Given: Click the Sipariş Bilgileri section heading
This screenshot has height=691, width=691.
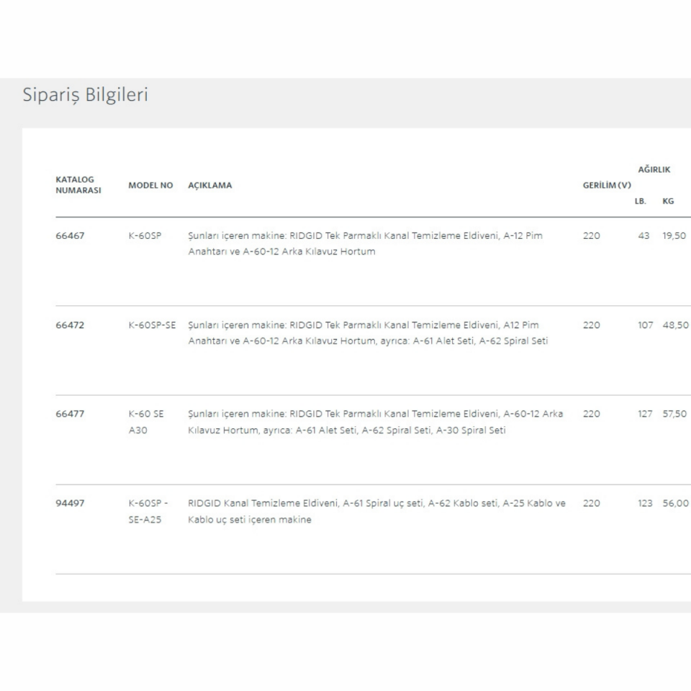Looking at the screenshot, I should 85,95.
